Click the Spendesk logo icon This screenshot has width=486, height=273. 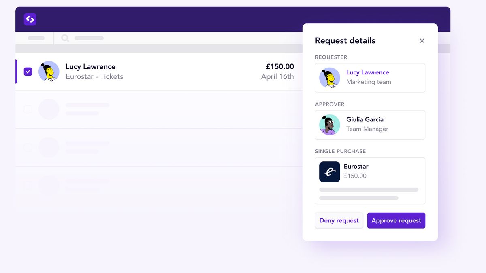pyautogui.click(x=30, y=19)
